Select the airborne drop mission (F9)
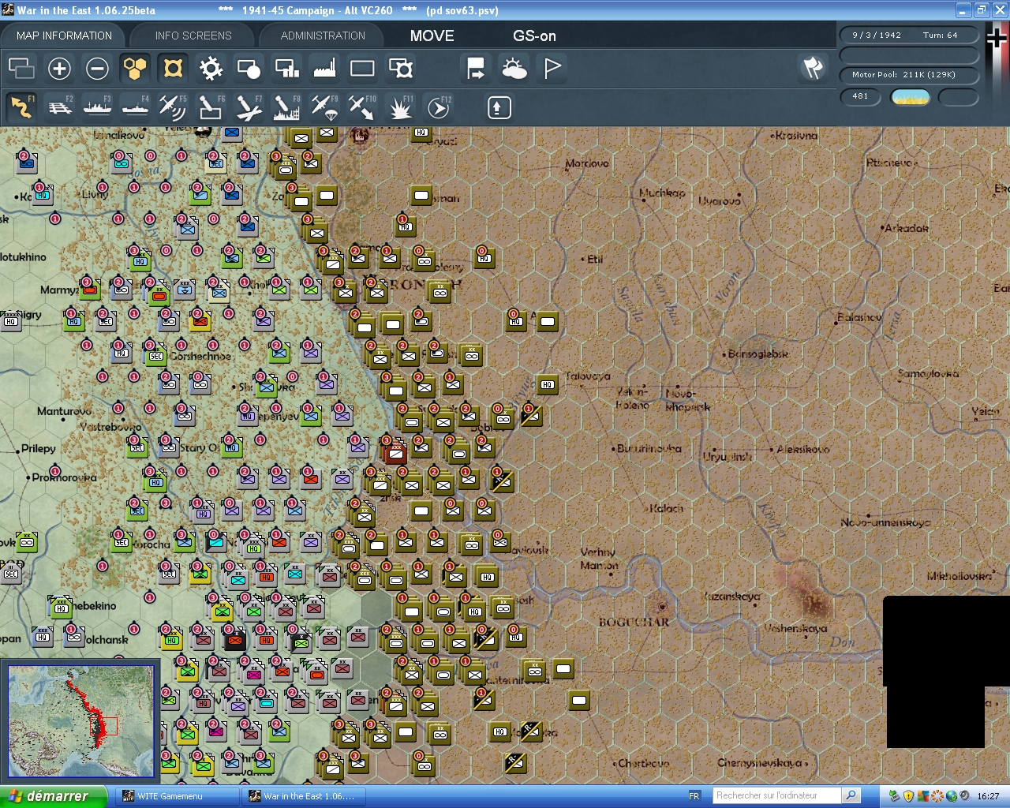 (324, 107)
